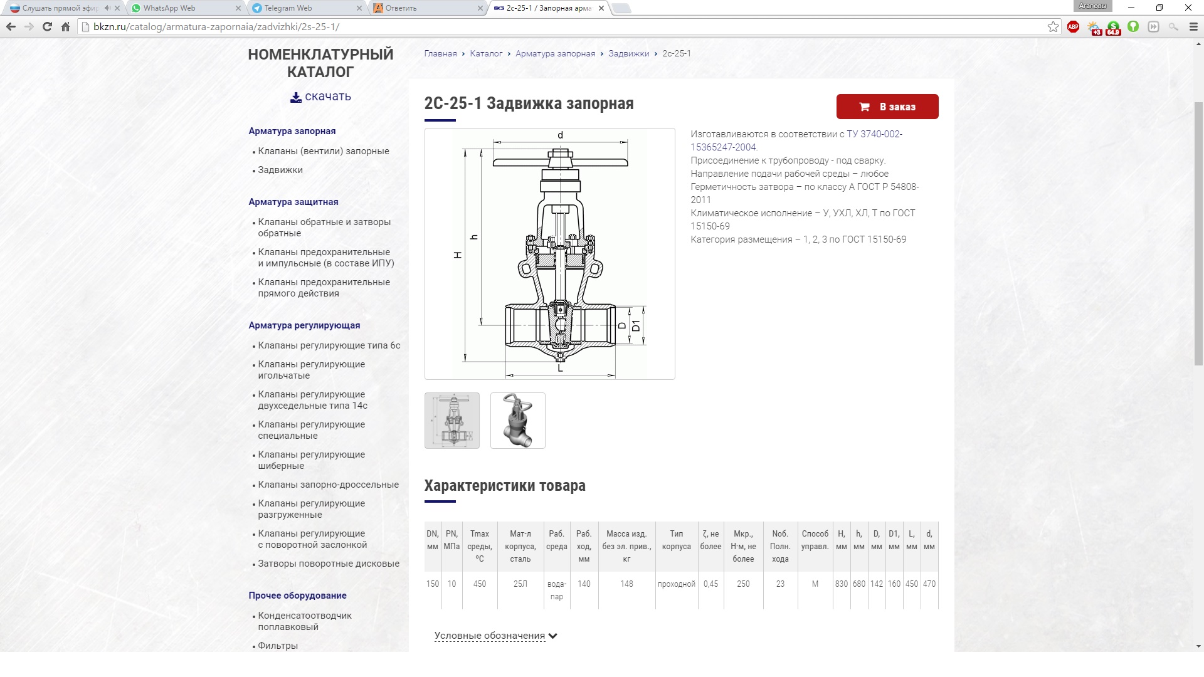Switch to the Telegram Web tab
Screen dimensions: 1204x677
point(288,8)
